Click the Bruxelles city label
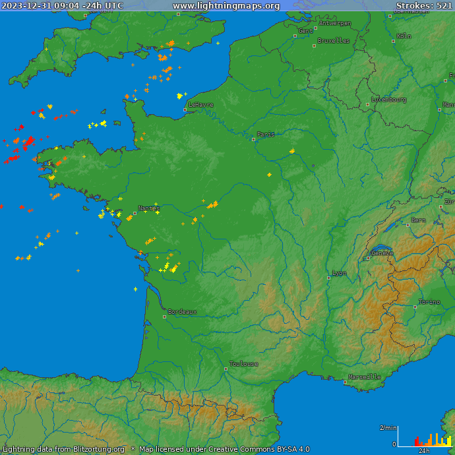 334,41
